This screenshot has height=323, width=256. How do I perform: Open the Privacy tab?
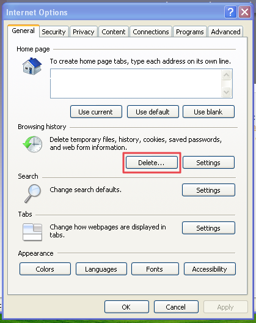tap(83, 32)
